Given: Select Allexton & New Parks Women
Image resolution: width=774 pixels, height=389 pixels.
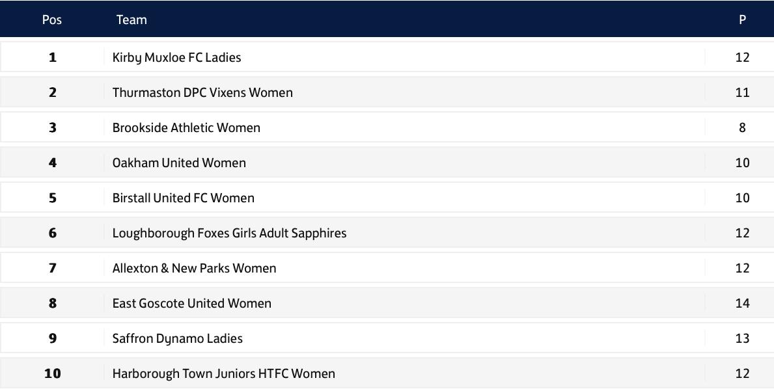Looking at the screenshot, I should pos(195,268).
